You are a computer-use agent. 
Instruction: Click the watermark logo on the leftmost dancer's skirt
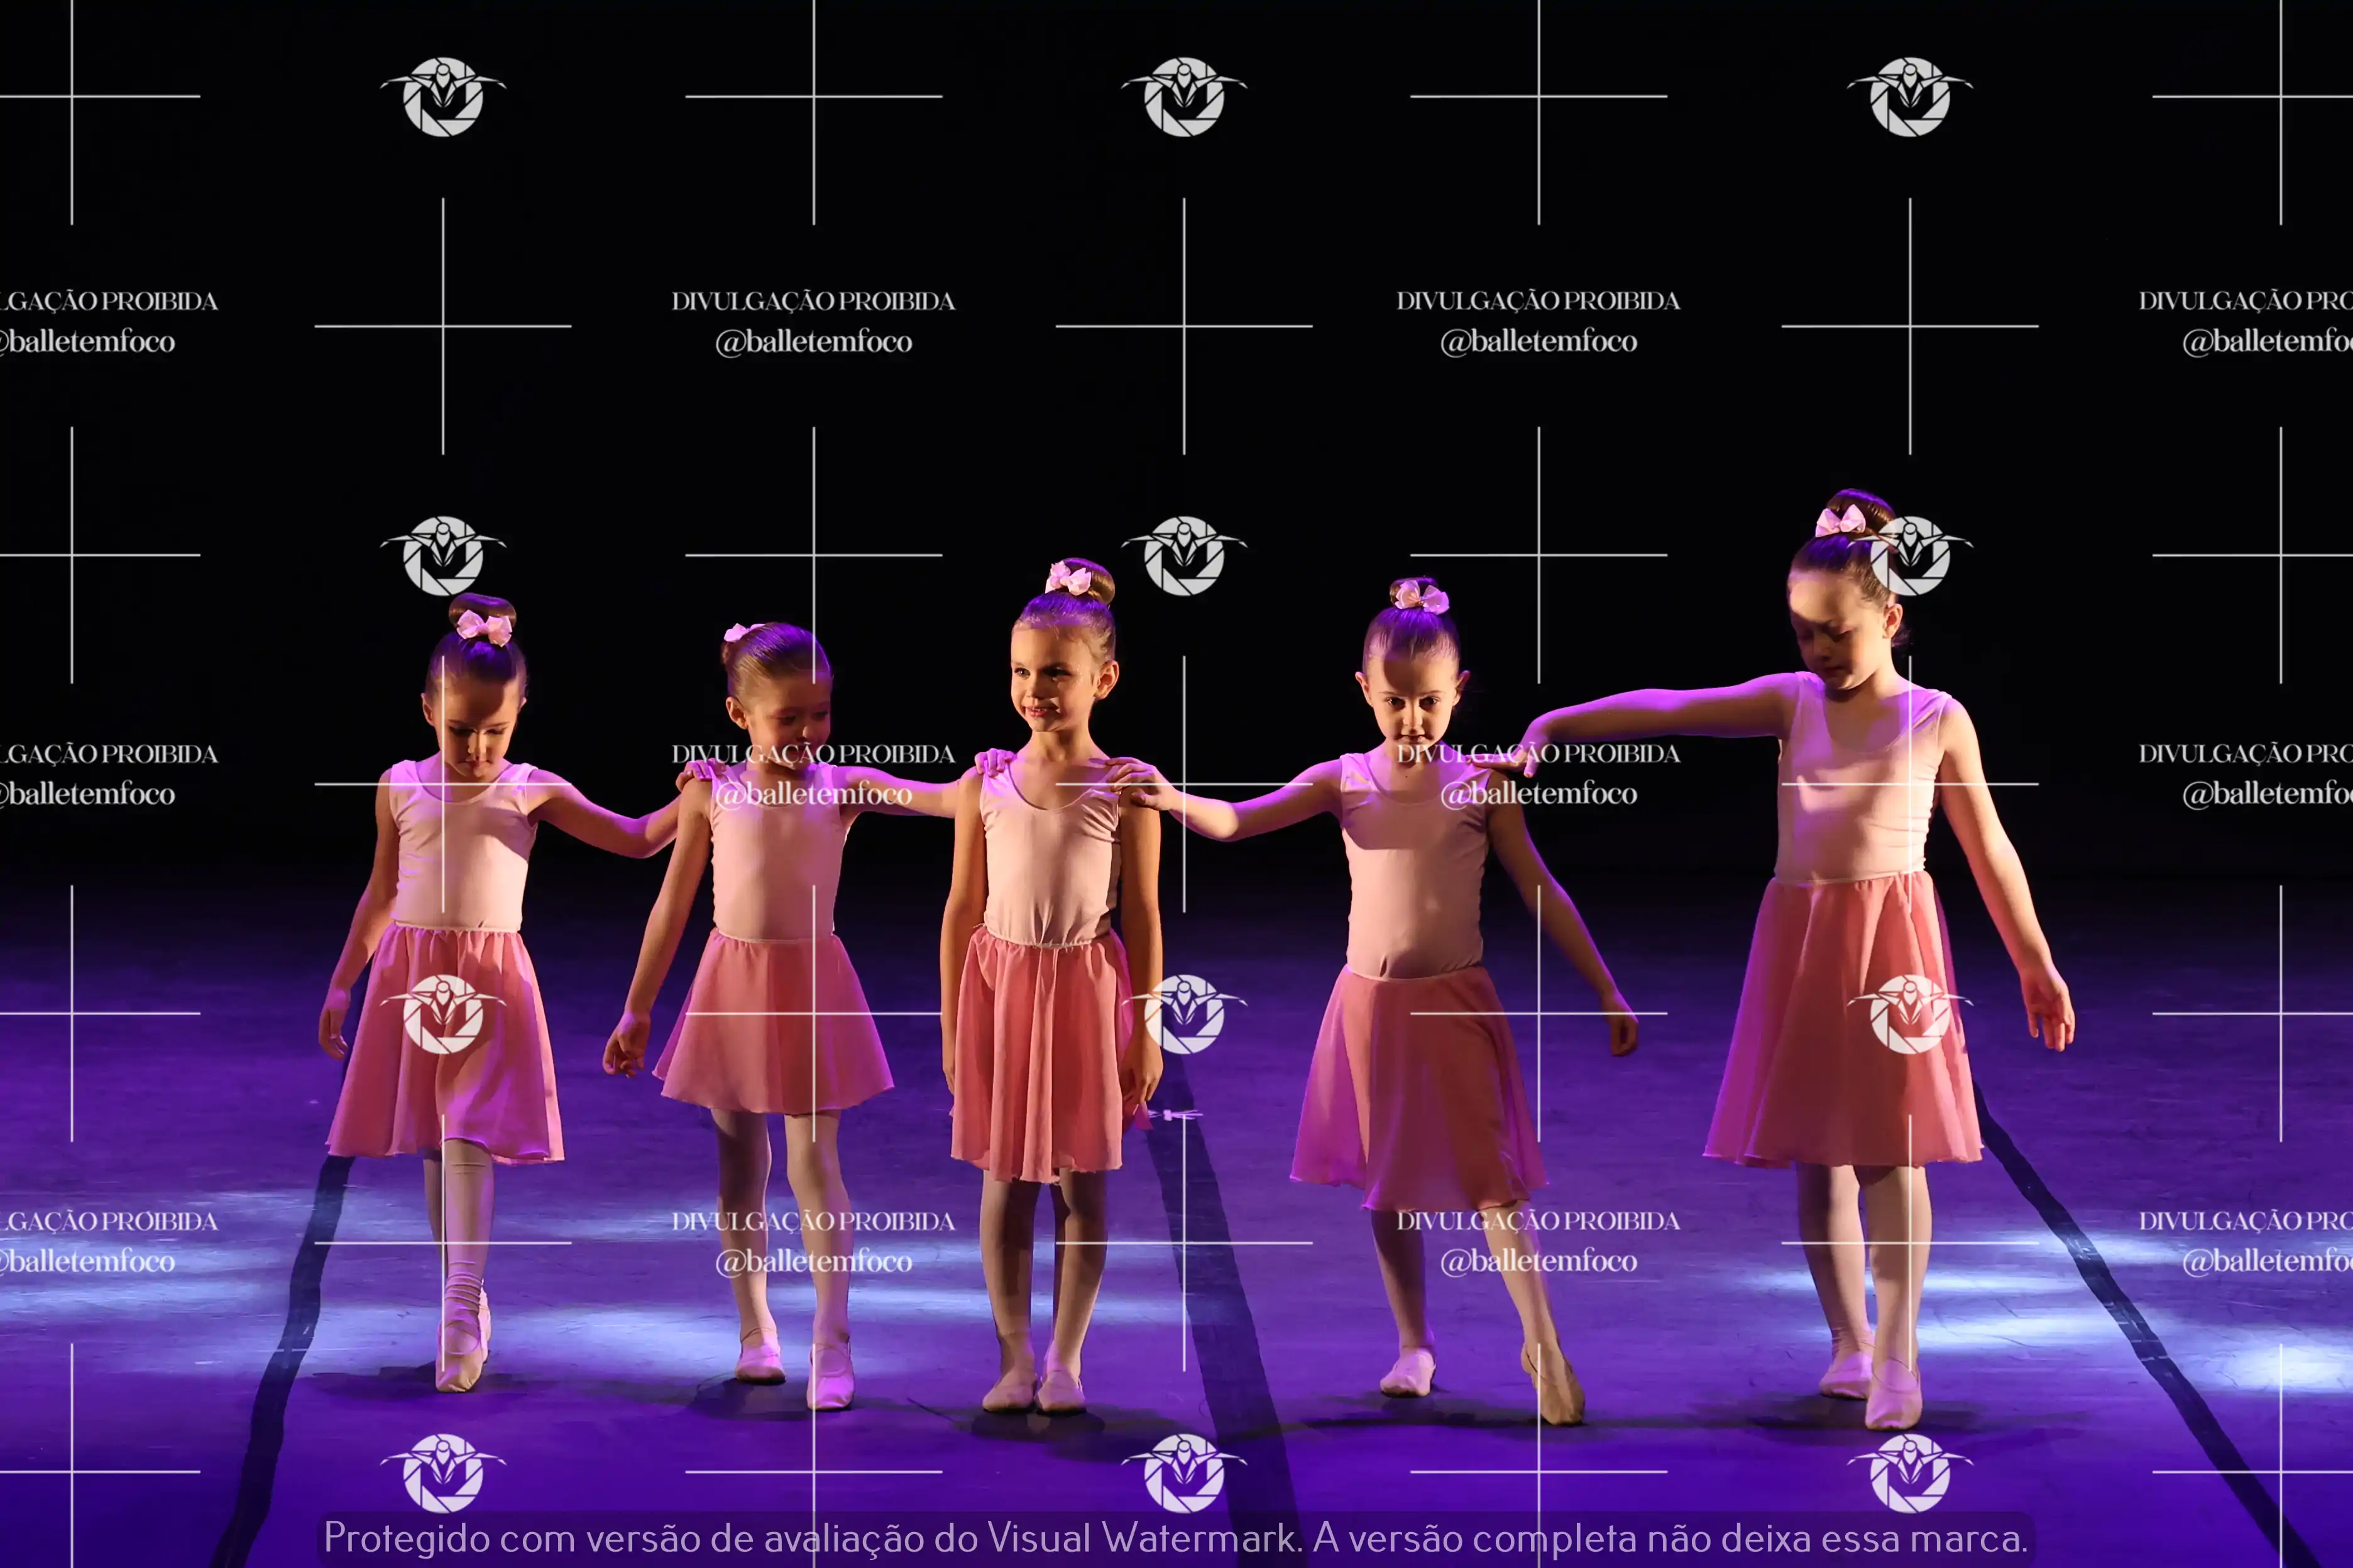443,1013
